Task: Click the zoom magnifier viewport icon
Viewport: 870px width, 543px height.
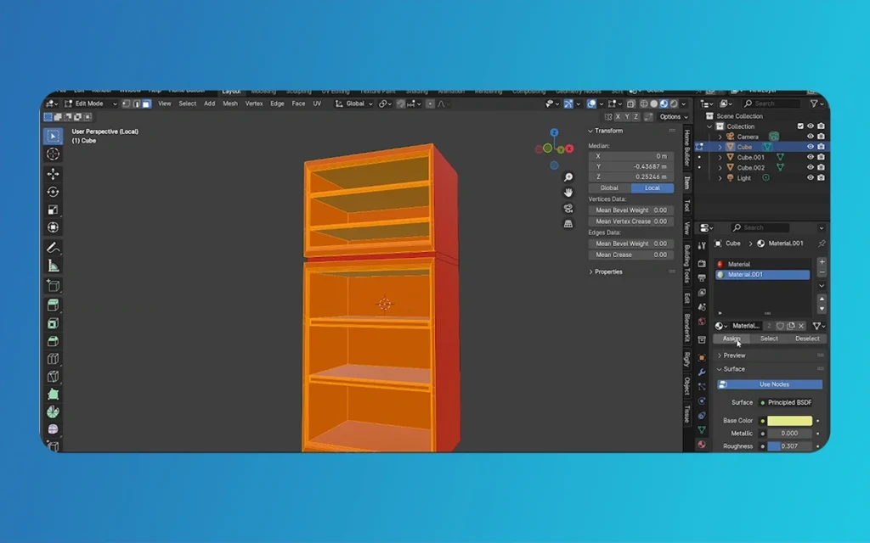Action: 568,177
